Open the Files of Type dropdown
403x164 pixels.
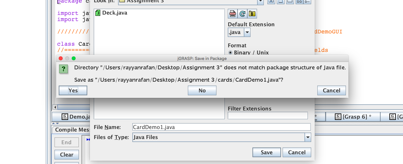308,137
